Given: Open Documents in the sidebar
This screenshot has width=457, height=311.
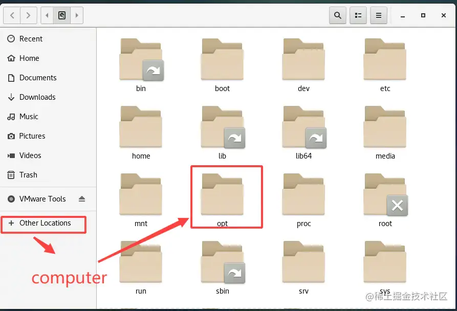Looking at the screenshot, I should pyautogui.click(x=48, y=78).
